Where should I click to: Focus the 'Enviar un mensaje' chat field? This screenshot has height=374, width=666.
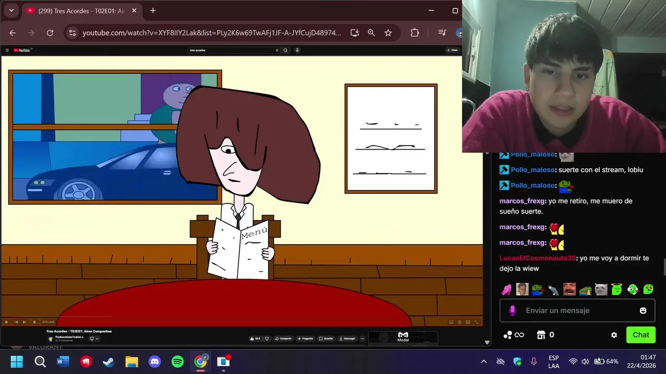(578, 311)
